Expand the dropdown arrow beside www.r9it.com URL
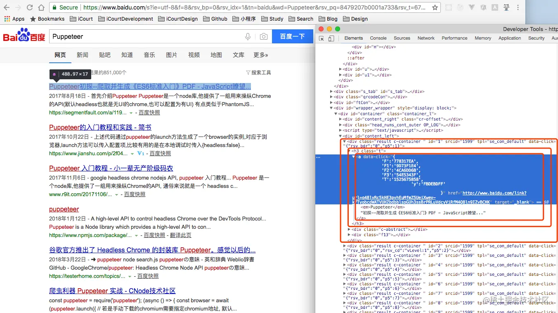The width and height of the screenshot is (558, 313). [x=117, y=195]
